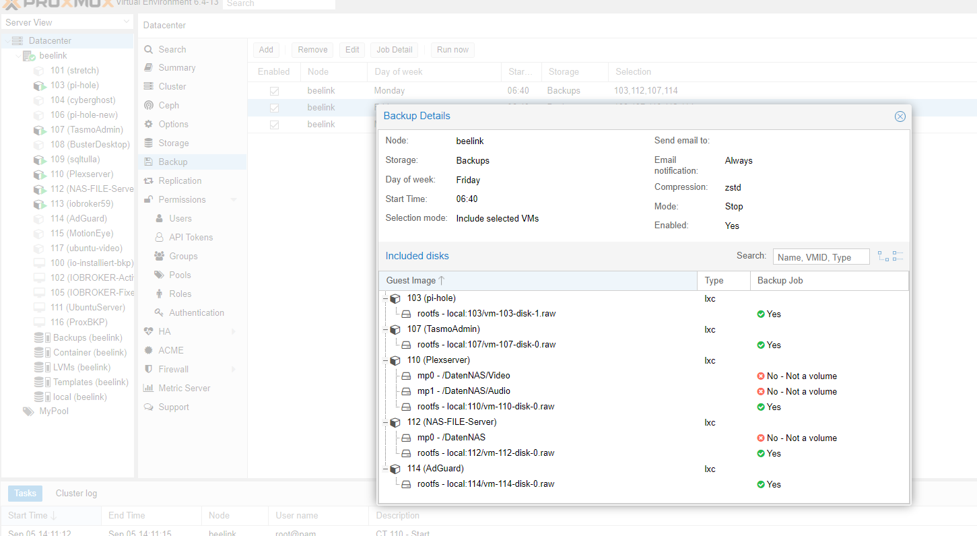
Task: Open the Server View dropdown
Action: pyautogui.click(x=127, y=22)
